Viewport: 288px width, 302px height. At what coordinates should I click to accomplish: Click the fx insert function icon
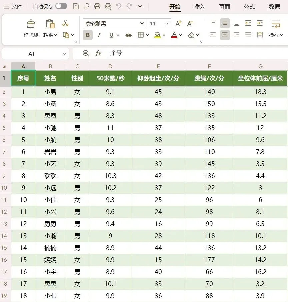coord(98,53)
